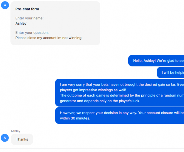Click the "I am very sorry" message line
Image resolution: width=184 pixels, height=152 pixels.
(119, 84)
